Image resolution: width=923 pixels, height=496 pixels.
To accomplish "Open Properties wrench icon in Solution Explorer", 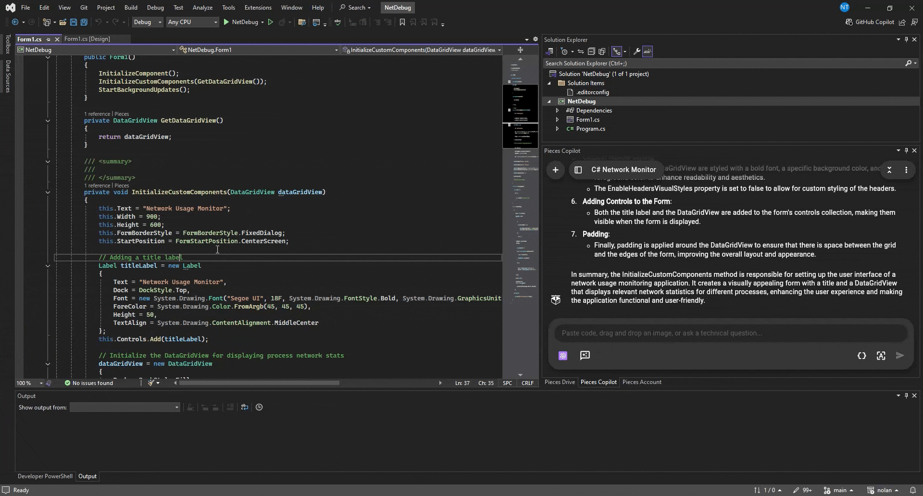I will point(636,51).
